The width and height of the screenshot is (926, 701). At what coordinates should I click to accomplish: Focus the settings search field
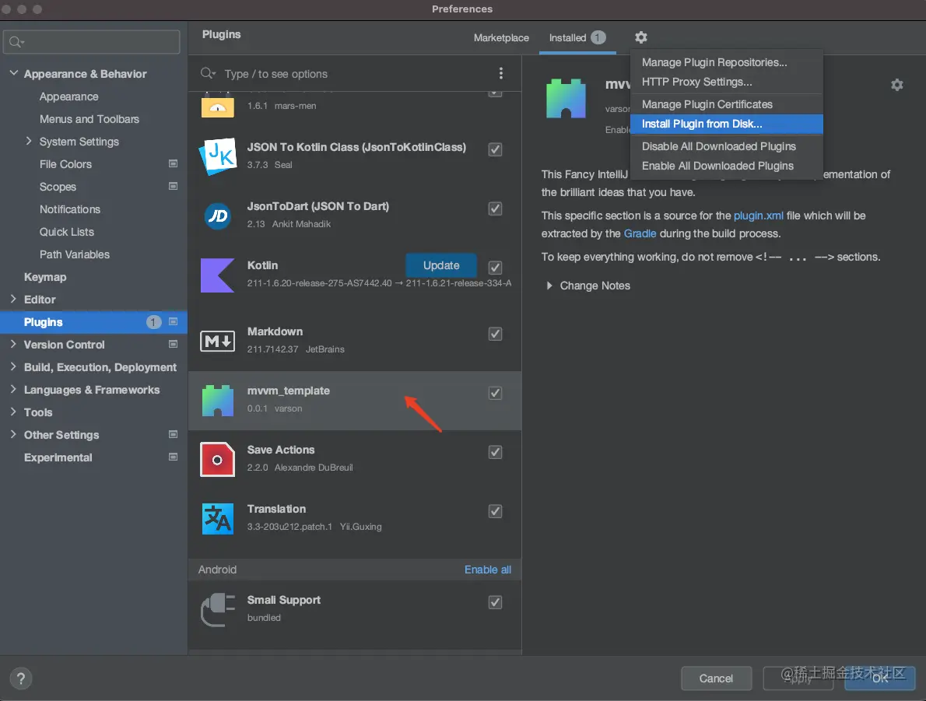point(92,42)
